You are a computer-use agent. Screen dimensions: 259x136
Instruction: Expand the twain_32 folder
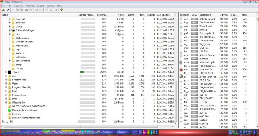point(9,19)
